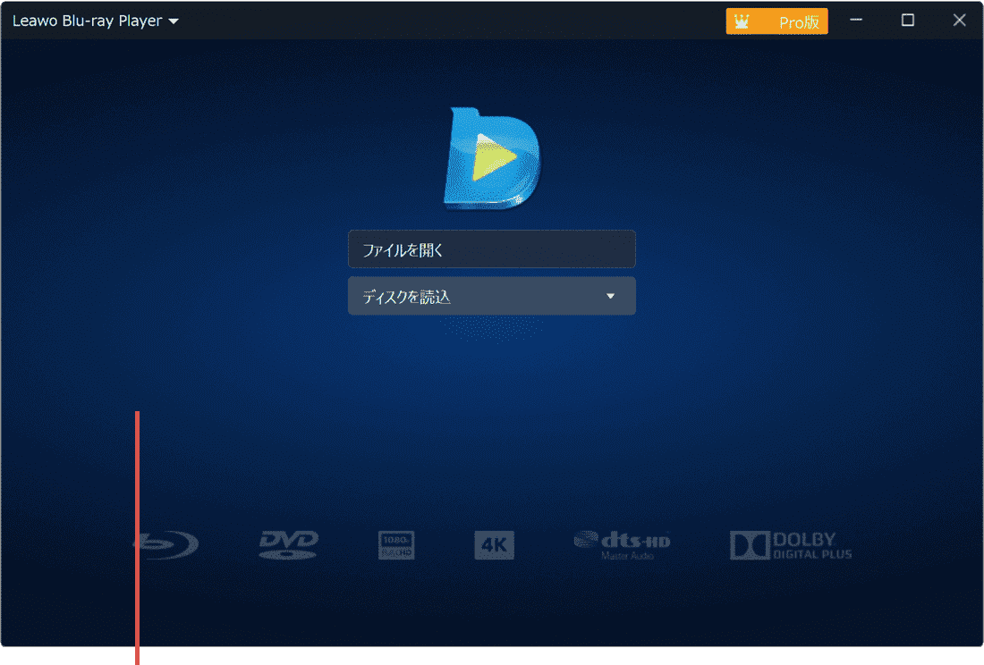Screen dimensions: 984x665
Task: Close the Leawo Blu-ray Player window
Action: point(960,21)
